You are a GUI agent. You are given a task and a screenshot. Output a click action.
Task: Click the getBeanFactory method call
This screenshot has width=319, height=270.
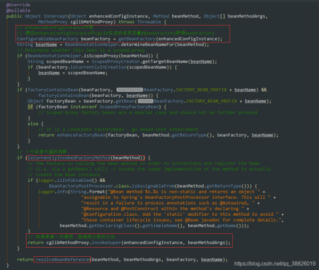tap(137, 39)
